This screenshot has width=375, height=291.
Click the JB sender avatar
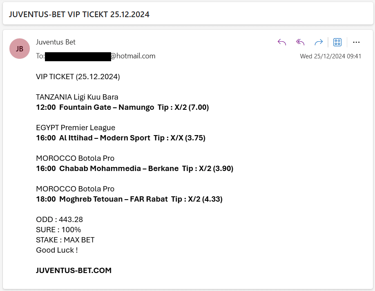pyautogui.click(x=20, y=49)
